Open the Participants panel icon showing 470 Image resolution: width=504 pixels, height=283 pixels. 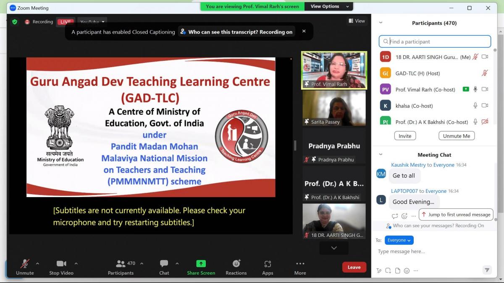point(121,264)
